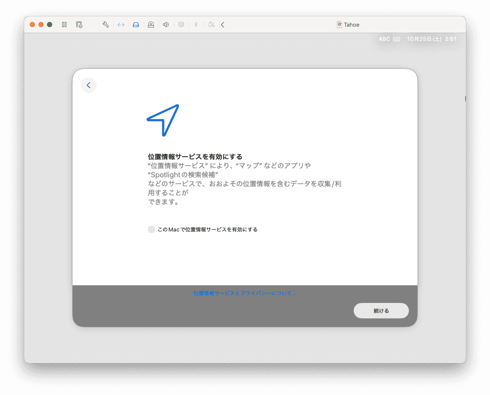Screen dimensions: 490x395
Task: Click the date and time in menu bar
Action: (x=431, y=39)
